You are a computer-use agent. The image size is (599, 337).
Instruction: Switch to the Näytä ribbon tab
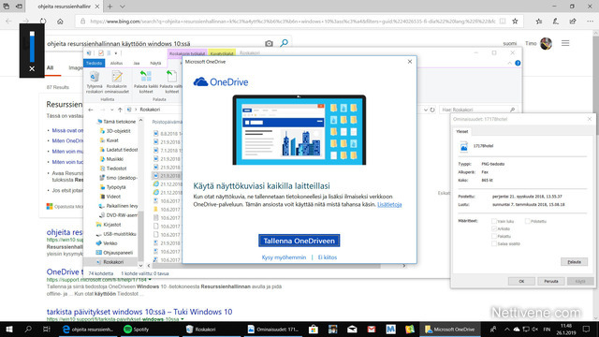coord(155,63)
